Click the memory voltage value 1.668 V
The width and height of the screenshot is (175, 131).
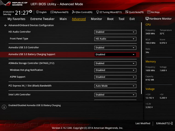click(x=163, y=70)
